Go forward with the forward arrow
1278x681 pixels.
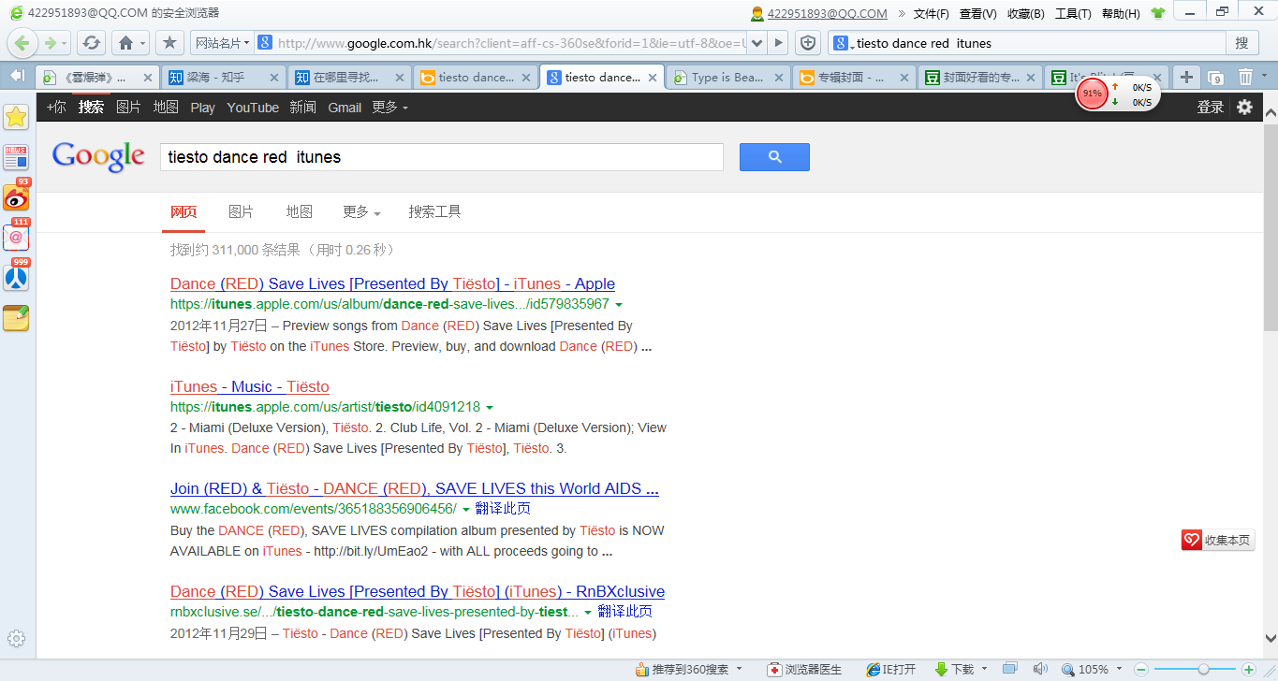(51, 43)
